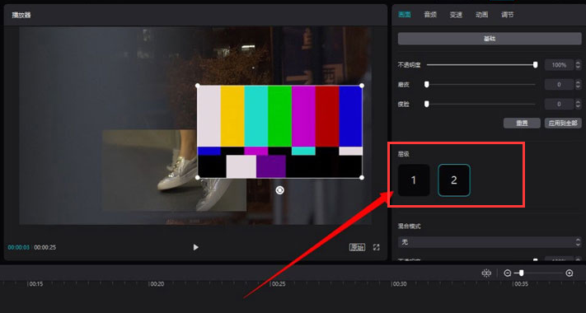Click the 00:20 timeline ruler mark

point(157,284)
